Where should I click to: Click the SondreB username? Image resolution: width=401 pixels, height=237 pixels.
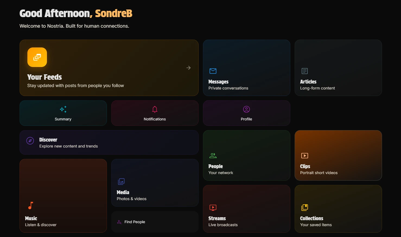(x=113, y=13)
